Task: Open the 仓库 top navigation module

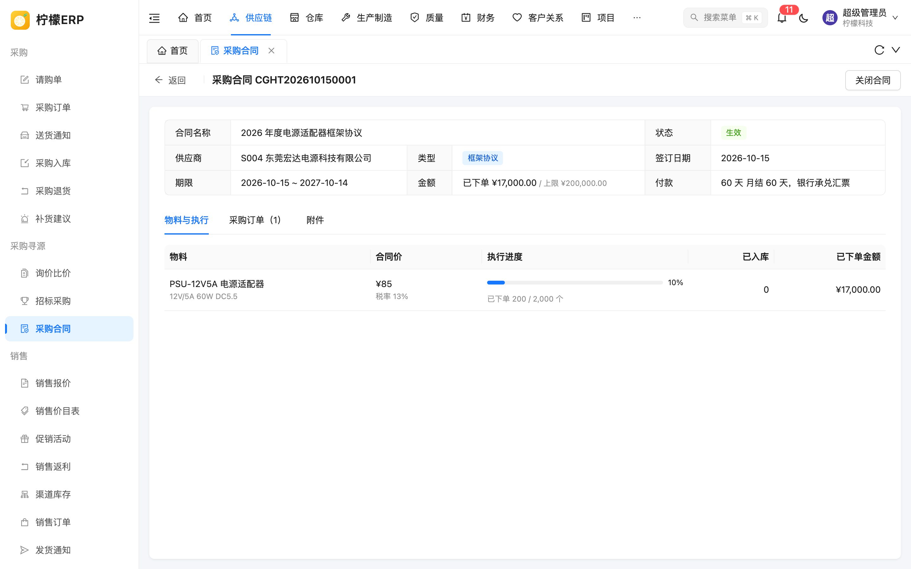Action: 307,18
